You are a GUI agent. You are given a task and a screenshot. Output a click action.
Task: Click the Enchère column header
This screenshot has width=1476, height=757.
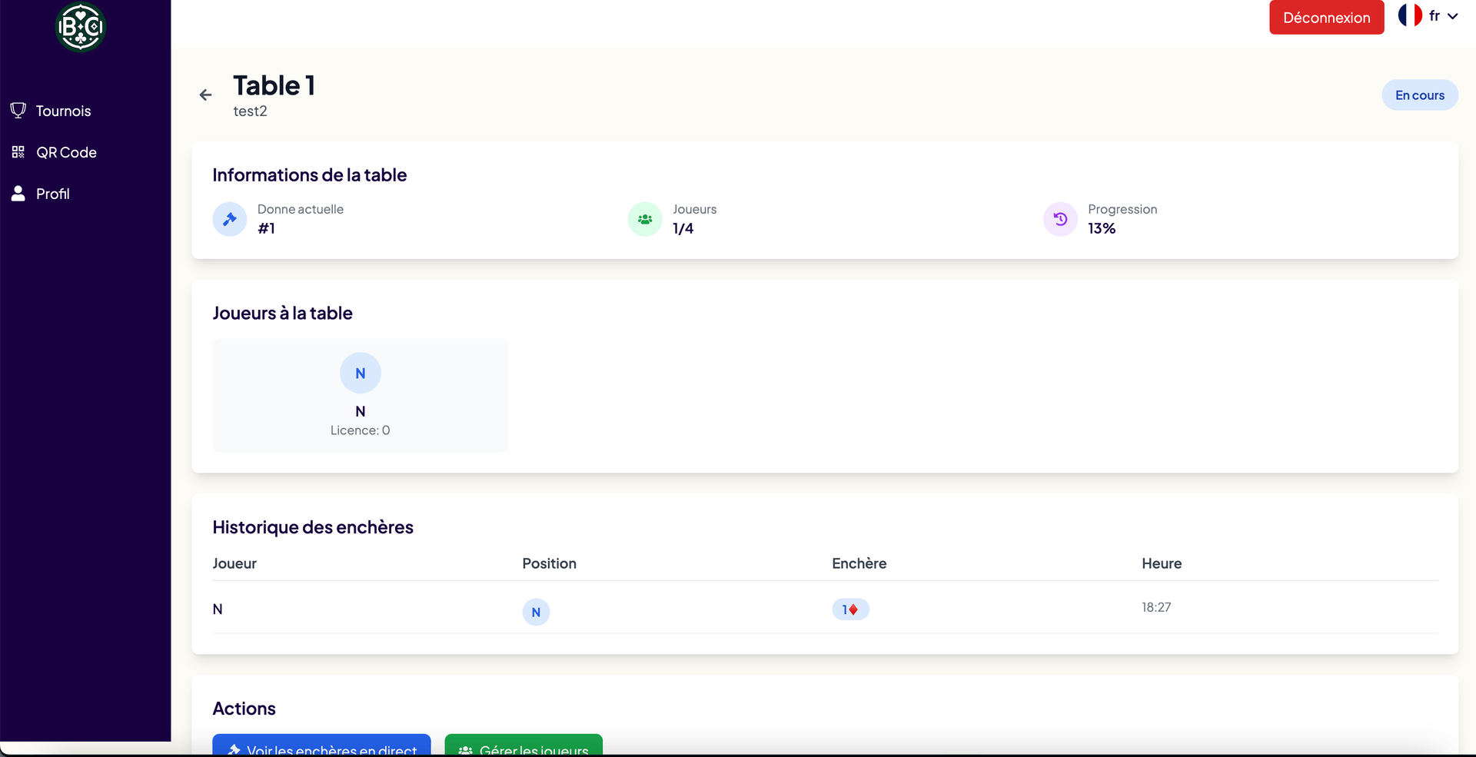tap(859, 563)
